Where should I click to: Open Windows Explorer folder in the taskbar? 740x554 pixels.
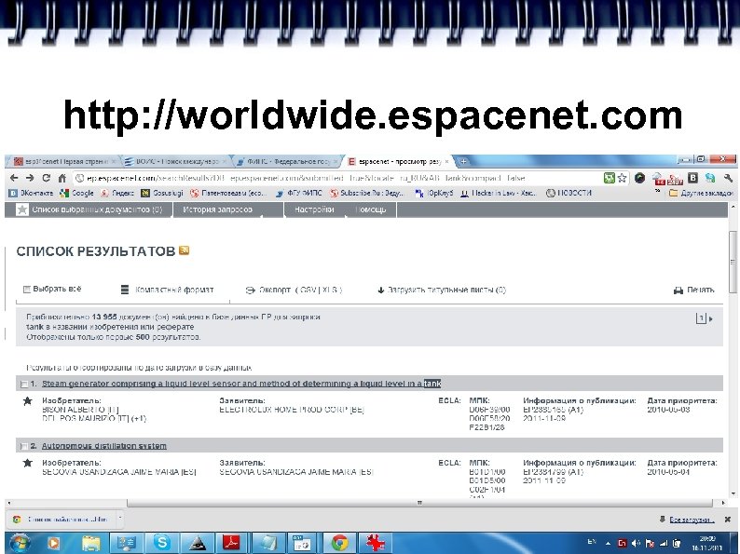90,543
